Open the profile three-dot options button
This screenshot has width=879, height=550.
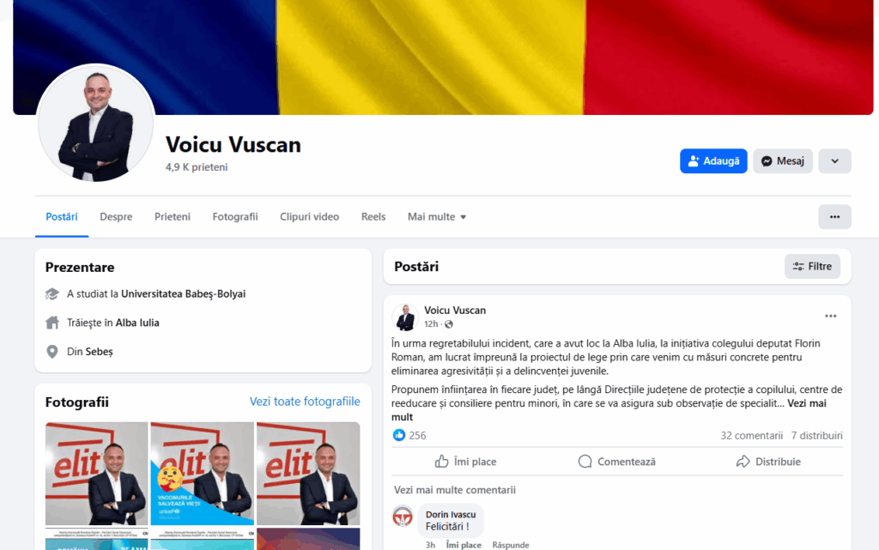(x=834, y=217)
